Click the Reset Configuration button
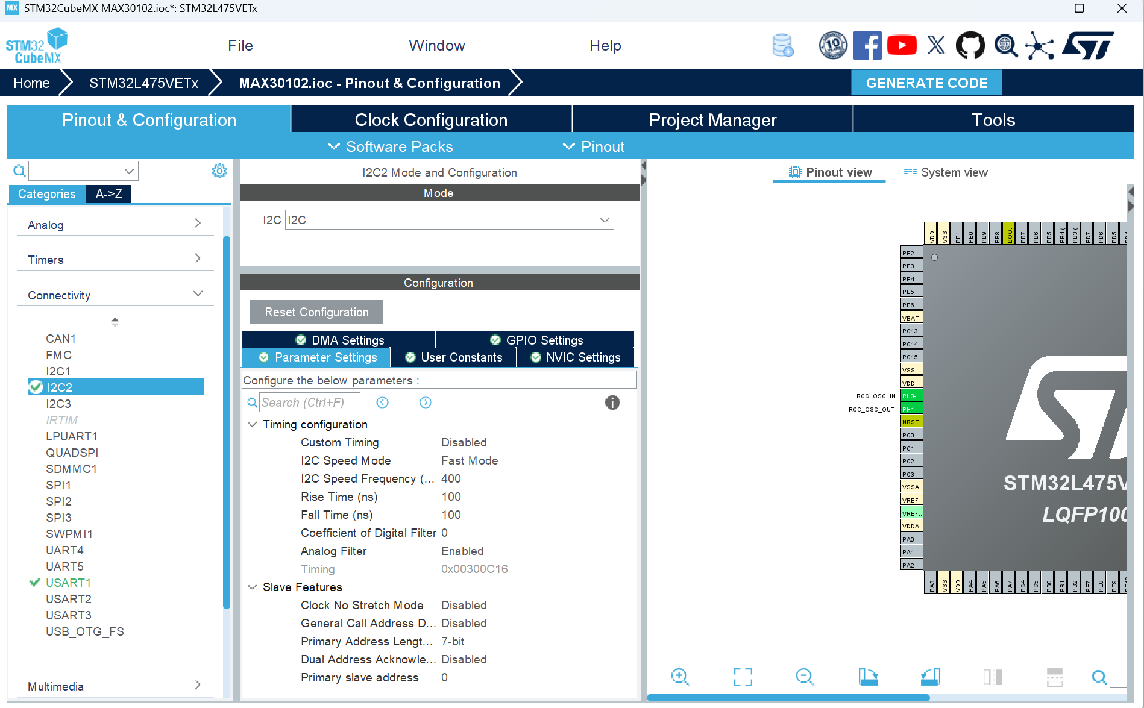This screenshot has width=1144, height=708. (316, 312)
